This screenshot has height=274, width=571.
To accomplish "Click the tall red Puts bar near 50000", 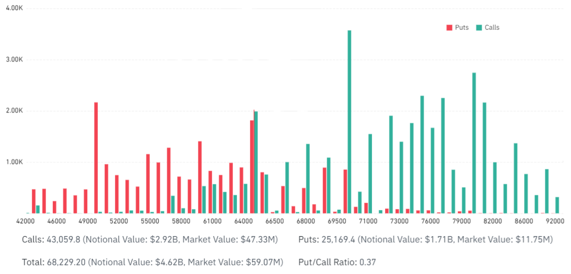I will tap(96, 158).
